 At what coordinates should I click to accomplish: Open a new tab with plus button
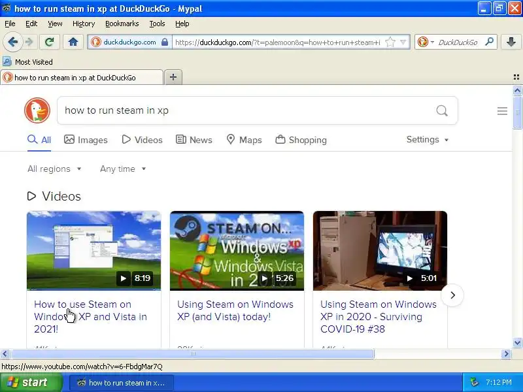tap(173, 77)
